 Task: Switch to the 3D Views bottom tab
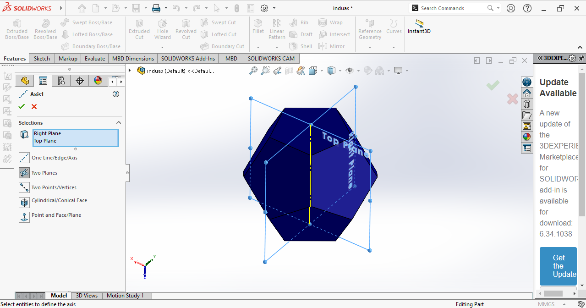coord(87,296)
